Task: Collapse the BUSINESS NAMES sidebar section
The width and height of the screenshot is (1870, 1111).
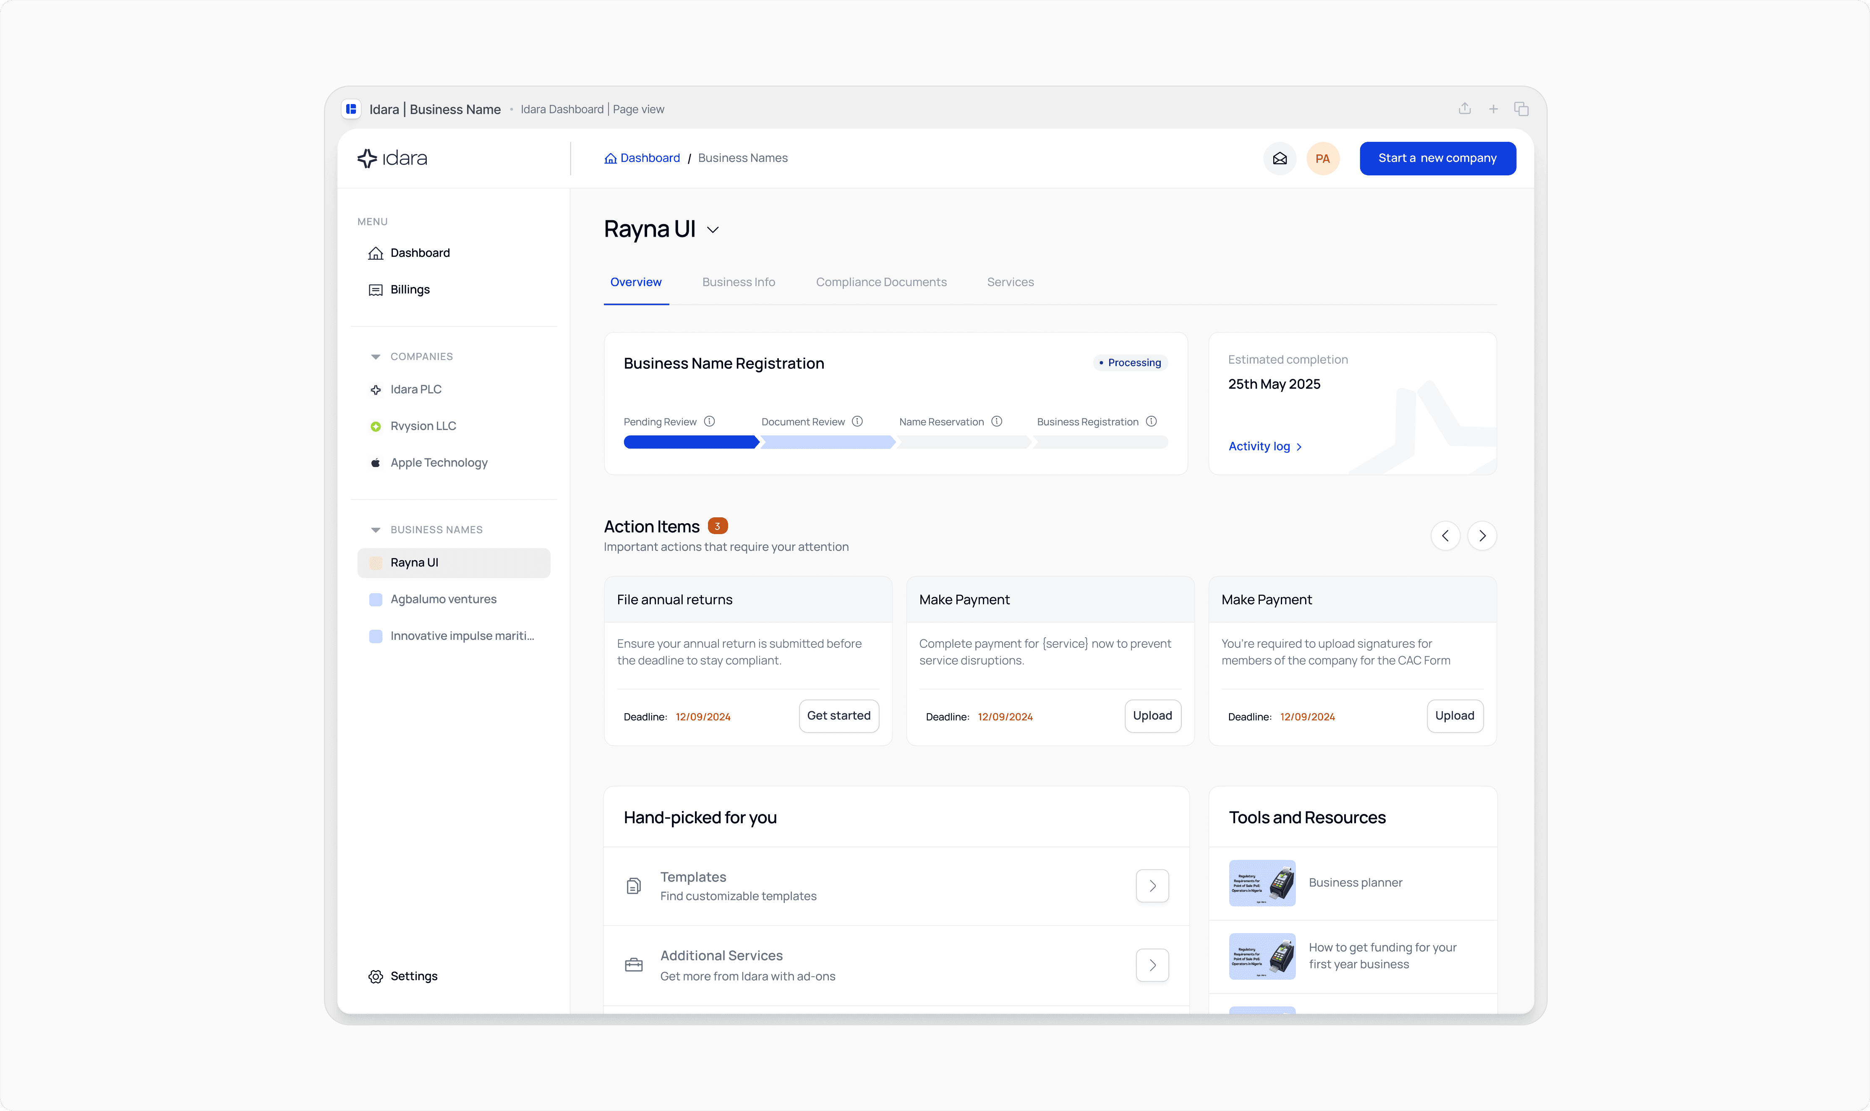Action: click(x=376, y=530)
